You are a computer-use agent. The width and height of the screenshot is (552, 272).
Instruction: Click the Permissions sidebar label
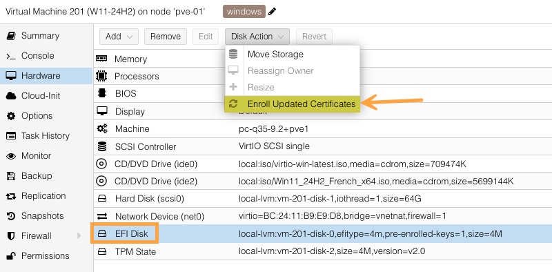[46, 256]
